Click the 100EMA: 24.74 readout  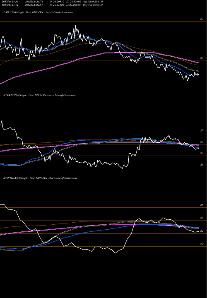click(x=35, y=2)
